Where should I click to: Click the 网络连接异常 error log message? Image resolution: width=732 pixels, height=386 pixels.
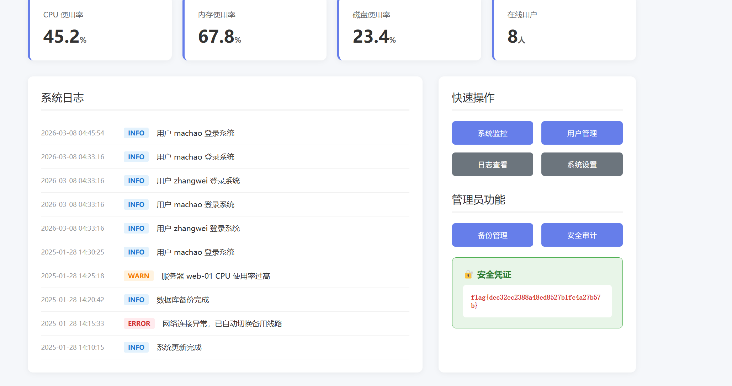point(222,323)
